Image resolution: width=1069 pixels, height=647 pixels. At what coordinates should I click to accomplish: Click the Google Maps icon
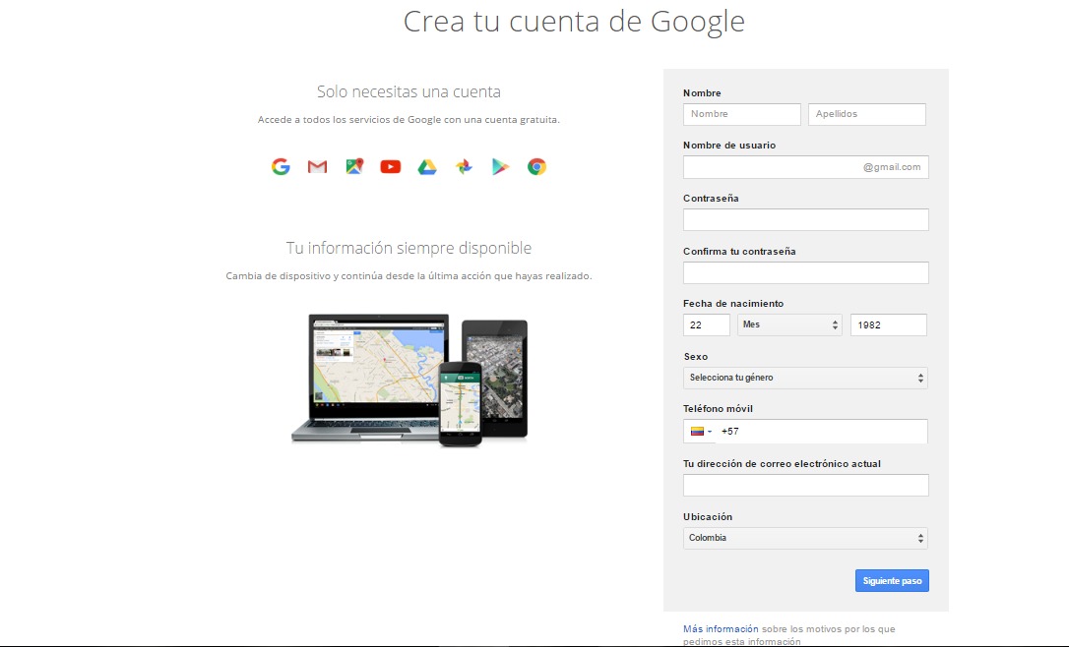coord(354,167)
